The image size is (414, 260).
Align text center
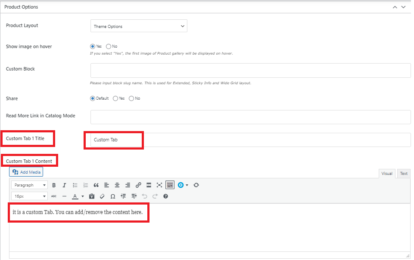pyautogui.click(x=117, y=185)
